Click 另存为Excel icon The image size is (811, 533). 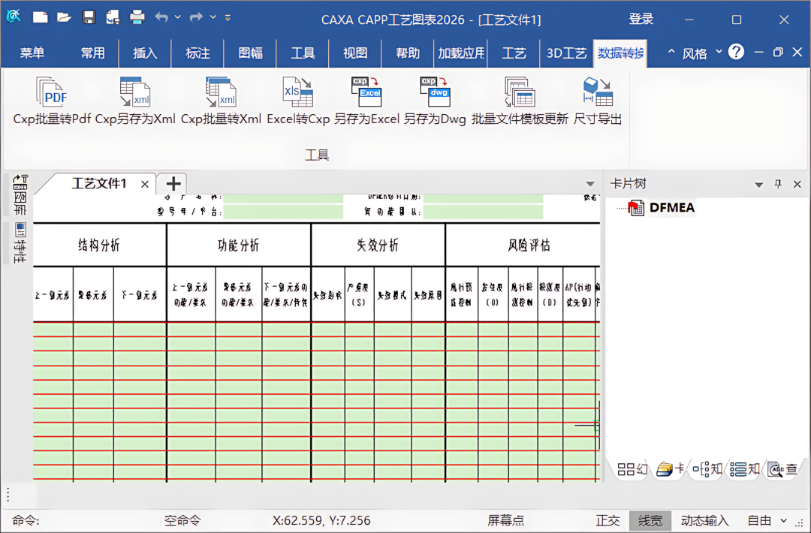point(366,92)
